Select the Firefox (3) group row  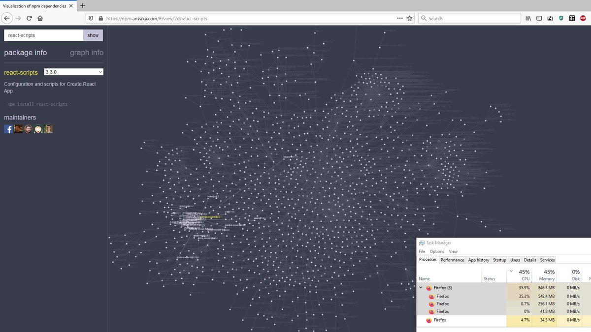coord(504,288)
